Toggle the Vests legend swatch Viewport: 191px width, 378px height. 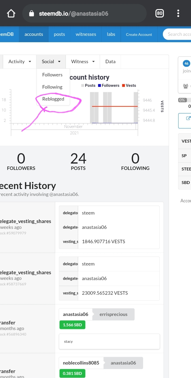pyautogui.click(x=124, y=85)
